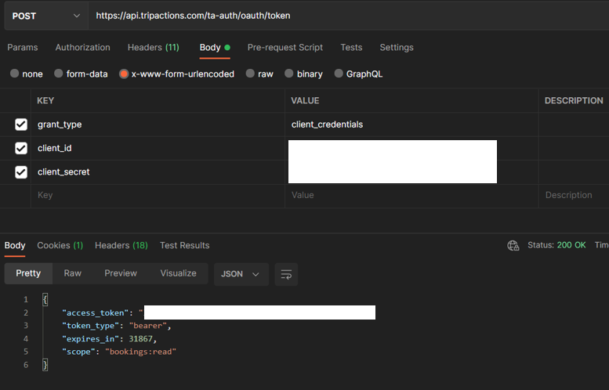Click the request URL field
The width and height of the screenshot is (609, 390).
pyautogui.click(x=349, y=16)
